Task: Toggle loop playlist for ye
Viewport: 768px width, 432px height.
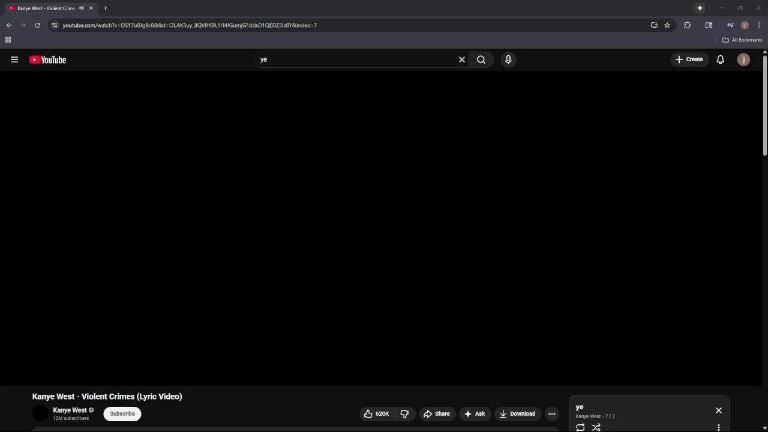Action: click(580, 427)
